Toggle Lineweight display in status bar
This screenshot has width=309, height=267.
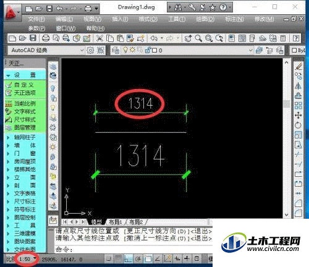(187, 259)
